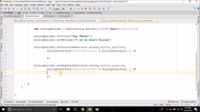Open the Build menu
200x112 pixels.
pos(48,5)
